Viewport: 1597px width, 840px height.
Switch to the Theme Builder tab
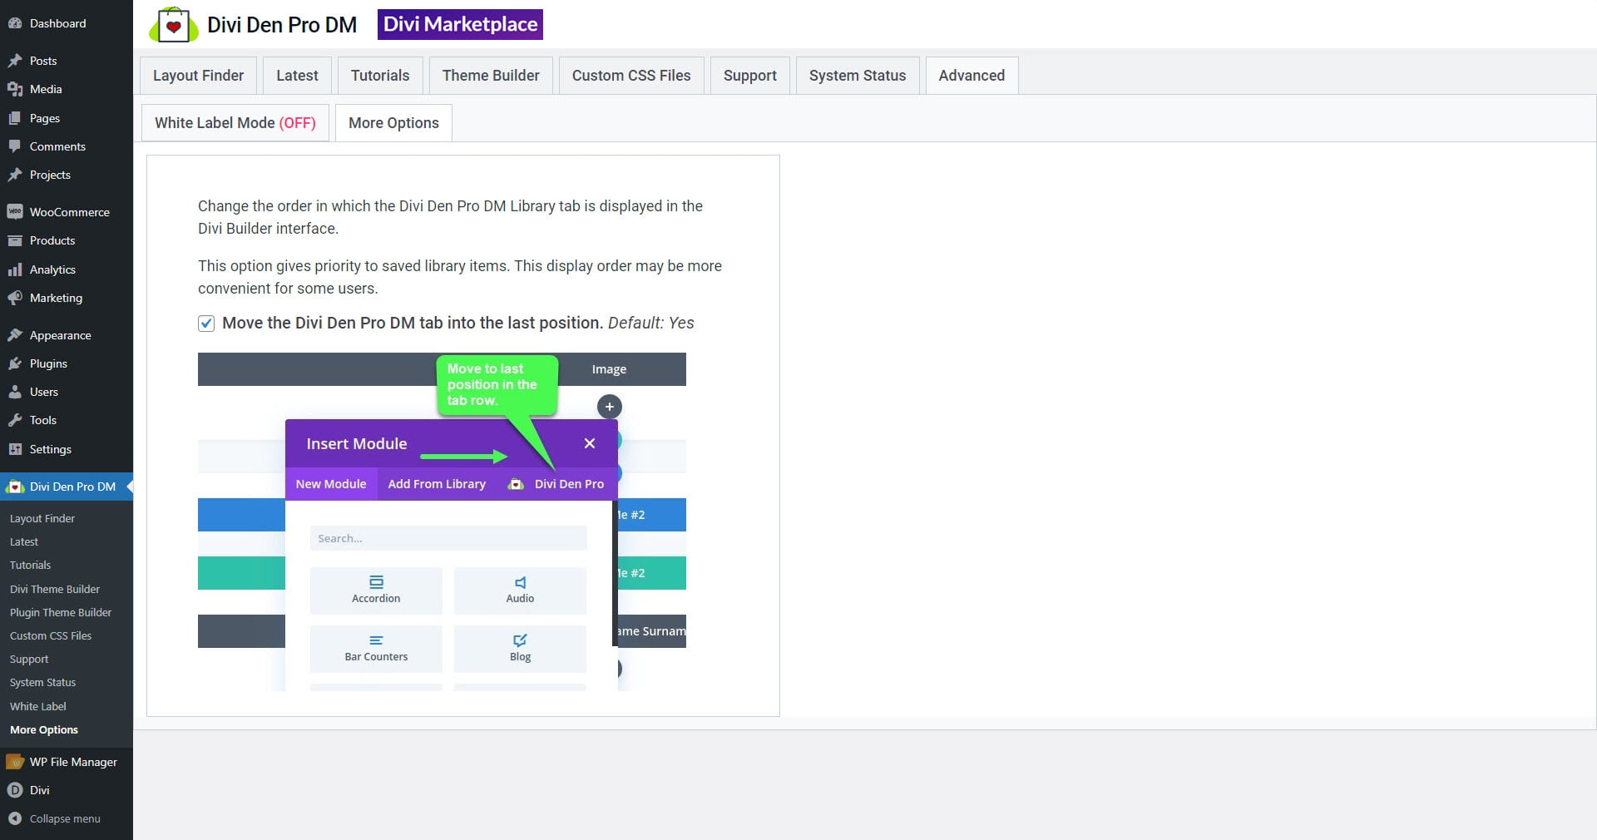tap(490, 76)
